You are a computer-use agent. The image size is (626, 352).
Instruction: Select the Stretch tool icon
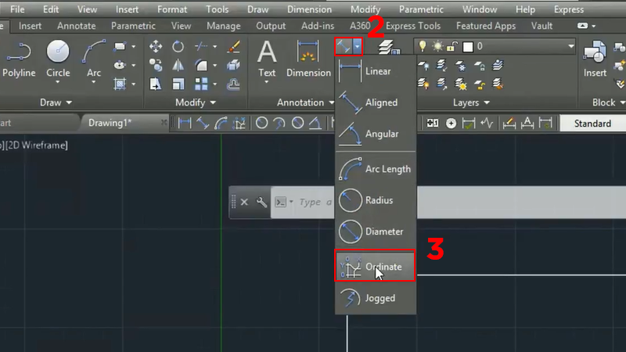coord(156,84)
